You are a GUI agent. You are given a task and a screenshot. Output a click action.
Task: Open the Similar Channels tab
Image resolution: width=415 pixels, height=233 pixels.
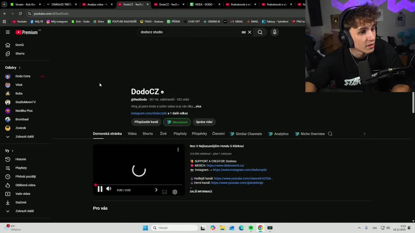(x=246, y=134)
